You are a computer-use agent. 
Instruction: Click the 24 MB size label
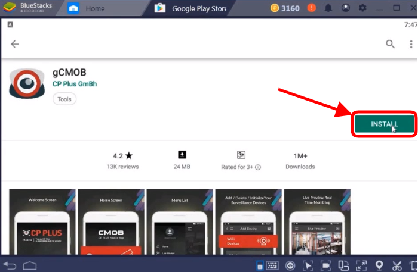(182, 167)
